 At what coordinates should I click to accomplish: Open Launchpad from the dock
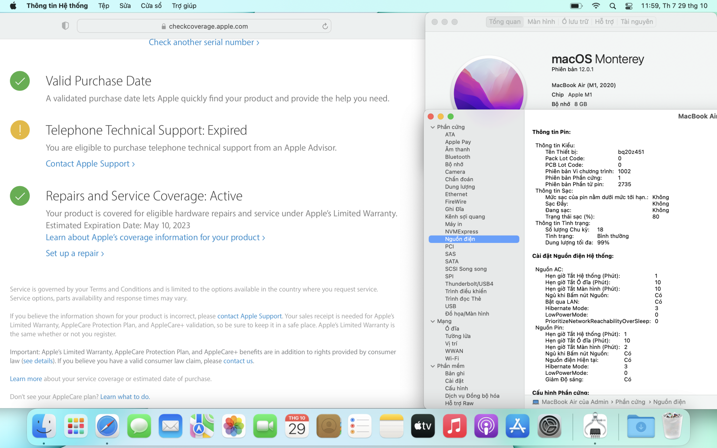tap(76, 426)
